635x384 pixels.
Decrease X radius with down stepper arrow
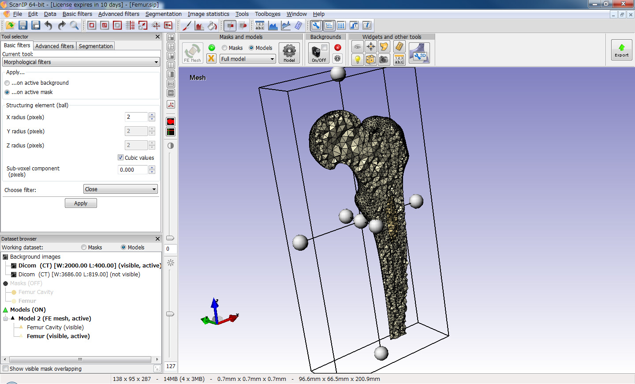coord(152,119)
